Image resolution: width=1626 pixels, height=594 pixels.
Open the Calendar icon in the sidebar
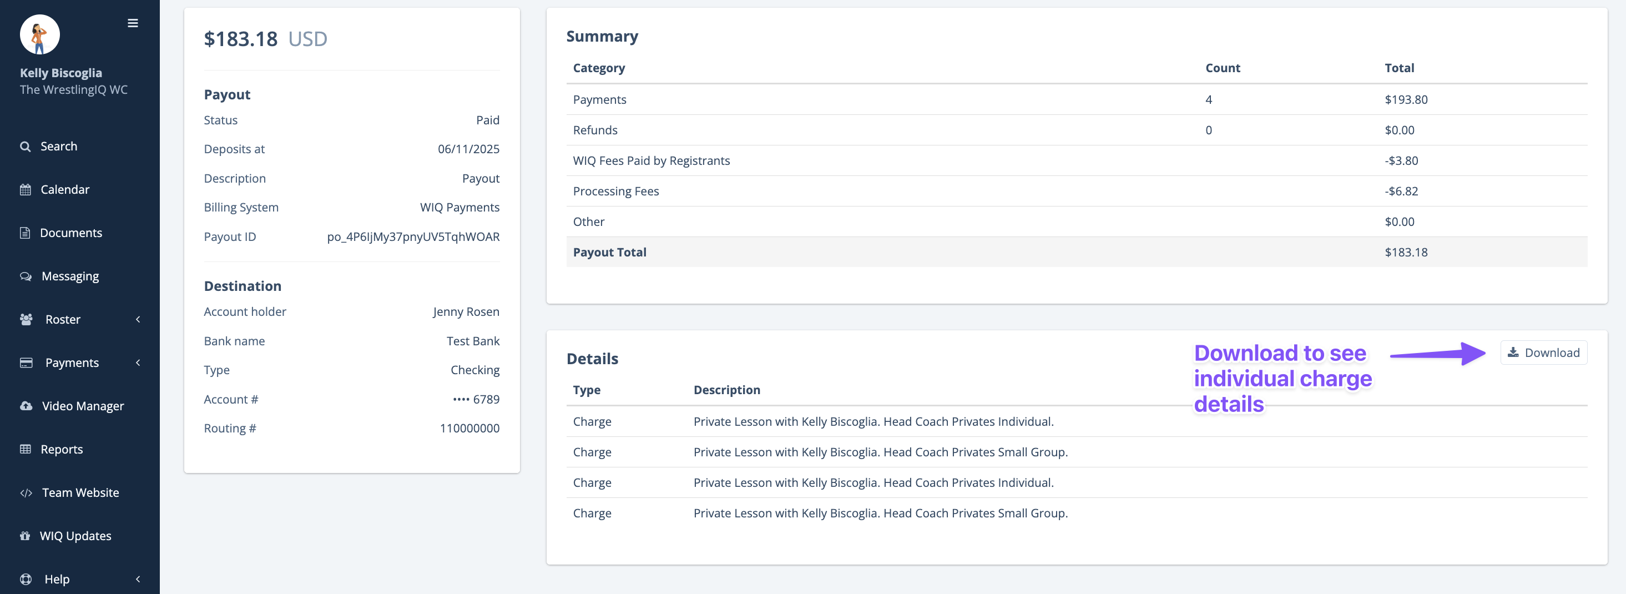(x=25, y=189)
